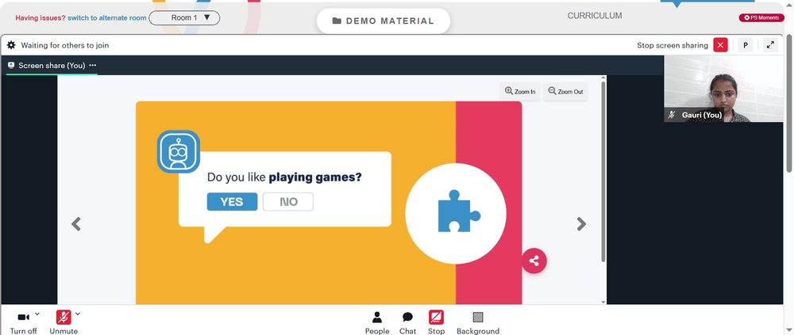Open the Room 1 dropdown
This screenshot has width=794, height=335.
[184, 17]
